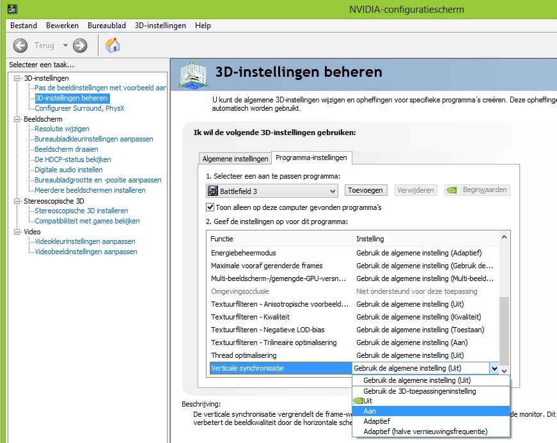The height and width of the screenshot is (443, 557).
Task: Click the Toevoegen button
Action: point(365,190)
